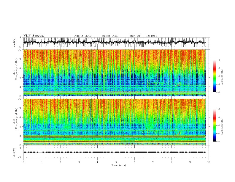Click the "8" kHz tick on ch.1 frequency axis

[x=21, y=59]
